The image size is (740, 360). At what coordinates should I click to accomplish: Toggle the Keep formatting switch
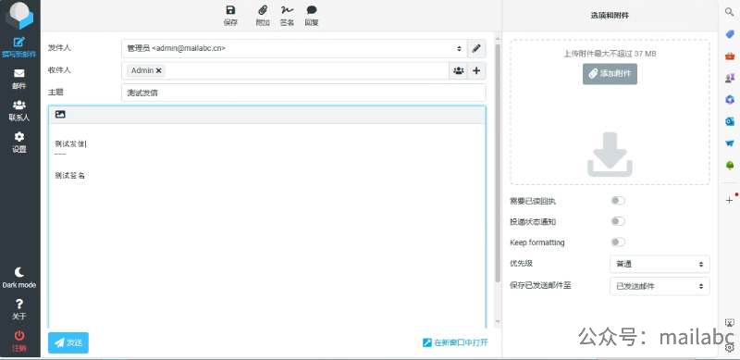click(x=618, y=242)
